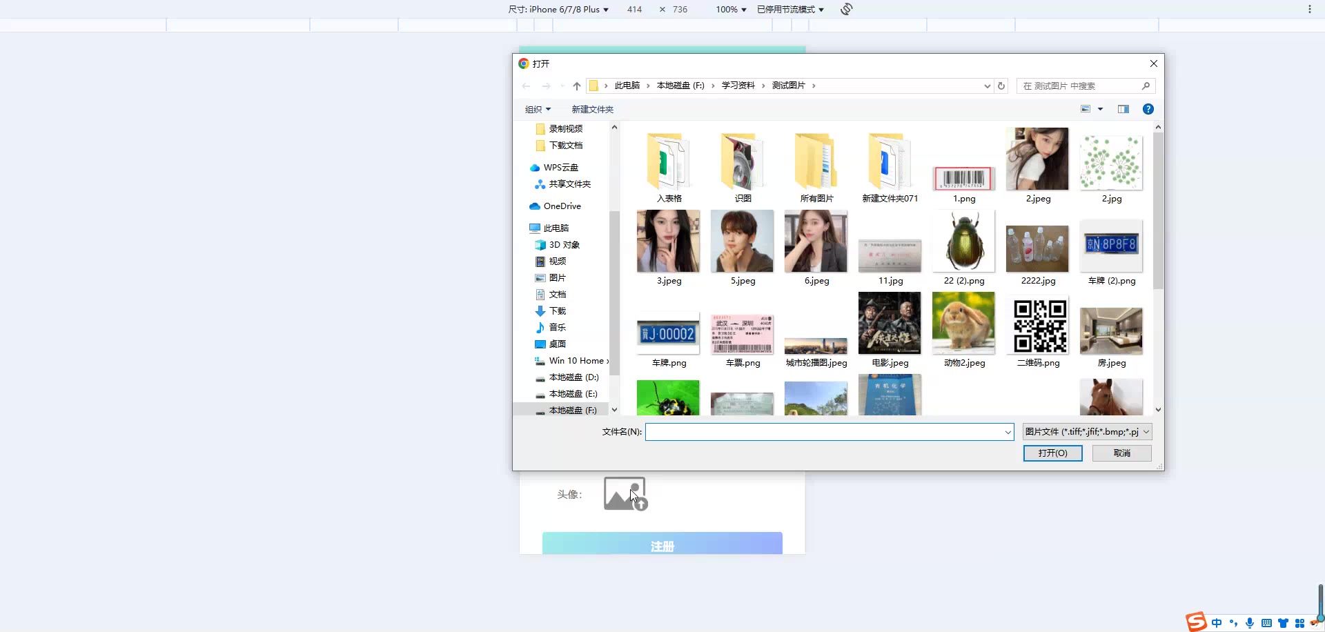The height and width of the screenshot is (632, 1325).
Task: Click the sidebar tree vertical scrollbar
Action: 614,293
